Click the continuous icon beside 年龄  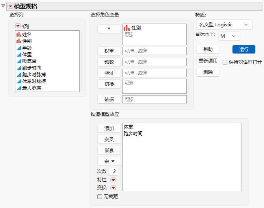point(19,48)
